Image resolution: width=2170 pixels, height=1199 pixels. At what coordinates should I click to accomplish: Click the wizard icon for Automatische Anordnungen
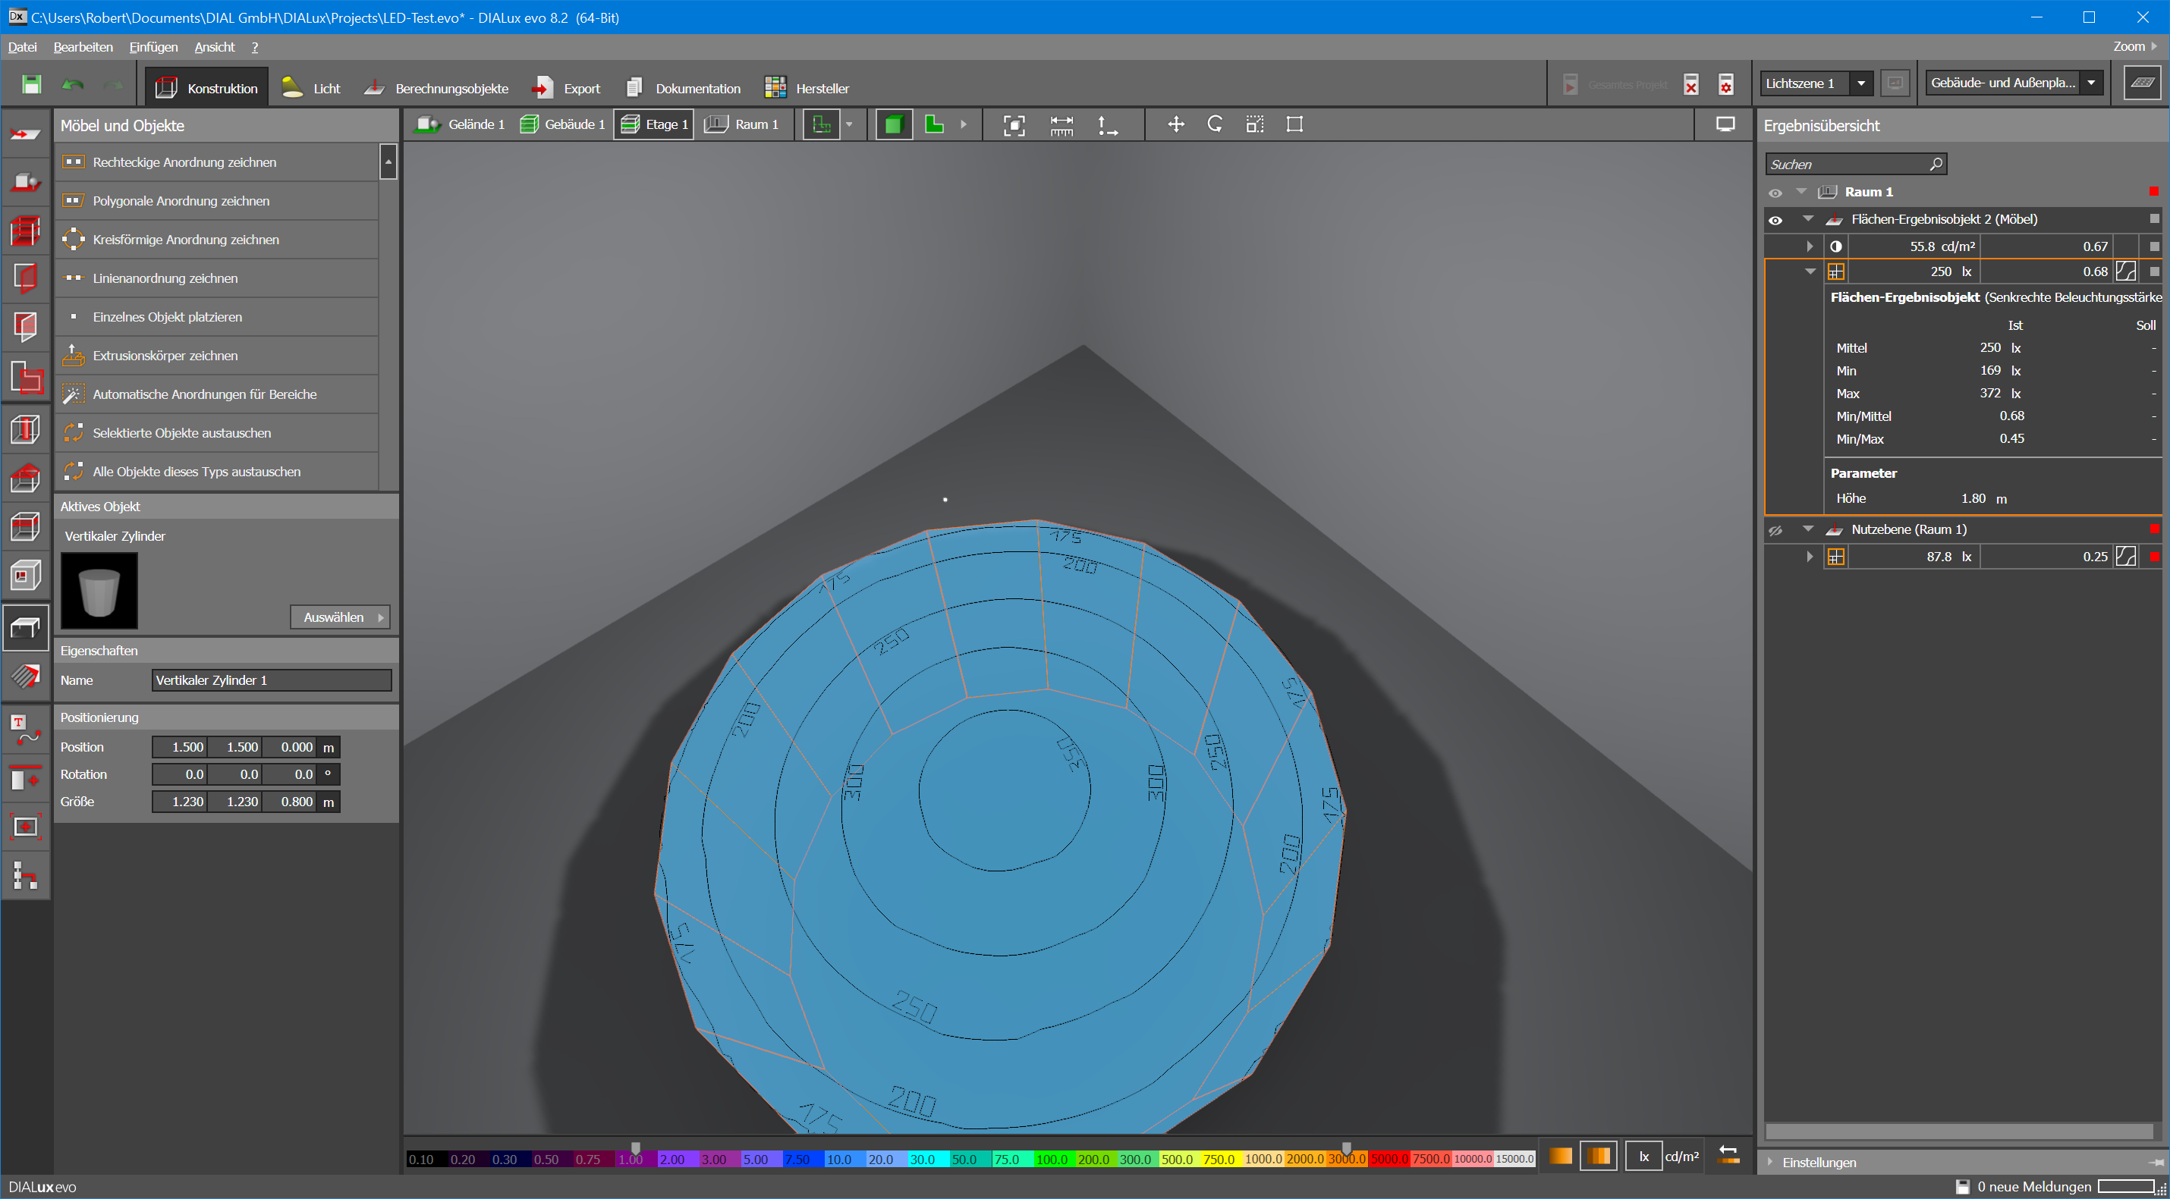pyautogui.click(x=74, y=394)
